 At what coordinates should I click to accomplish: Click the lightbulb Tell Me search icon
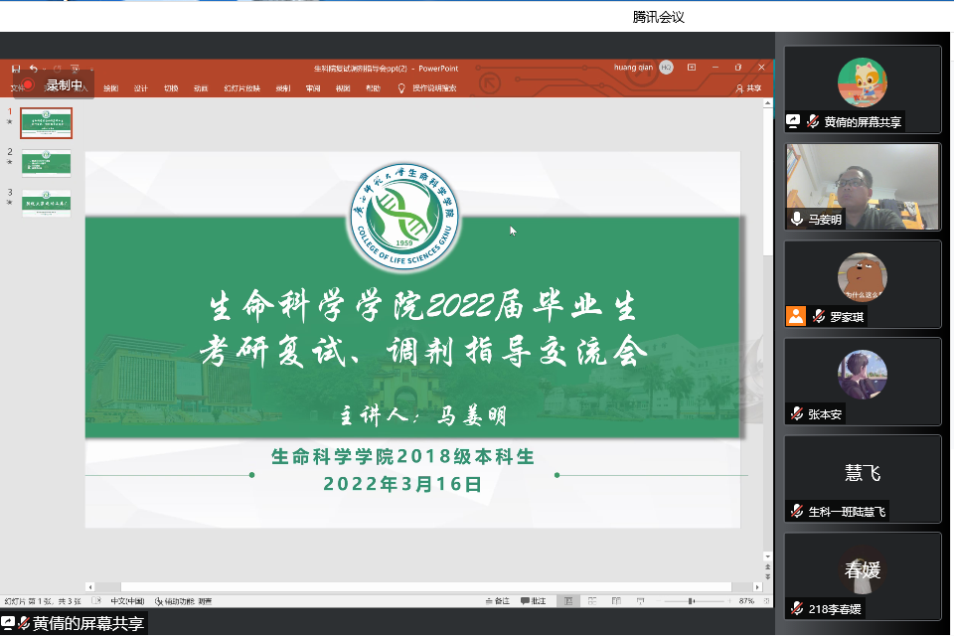[401, 88]
